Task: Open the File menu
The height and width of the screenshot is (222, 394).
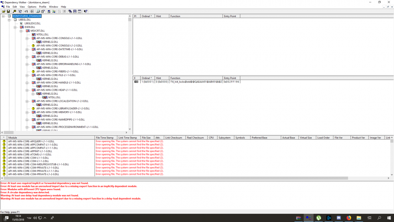Action: (x=8, y=7)
